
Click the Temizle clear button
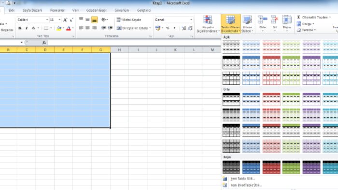(306, 30)
